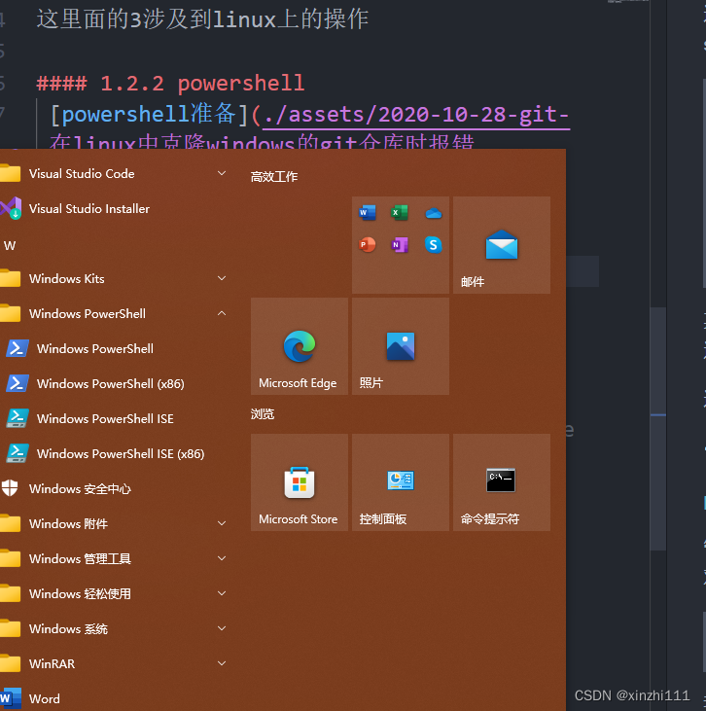Select Windows PowerShell ISE entry text
The image size is (706, 711).
pos(105,418)
